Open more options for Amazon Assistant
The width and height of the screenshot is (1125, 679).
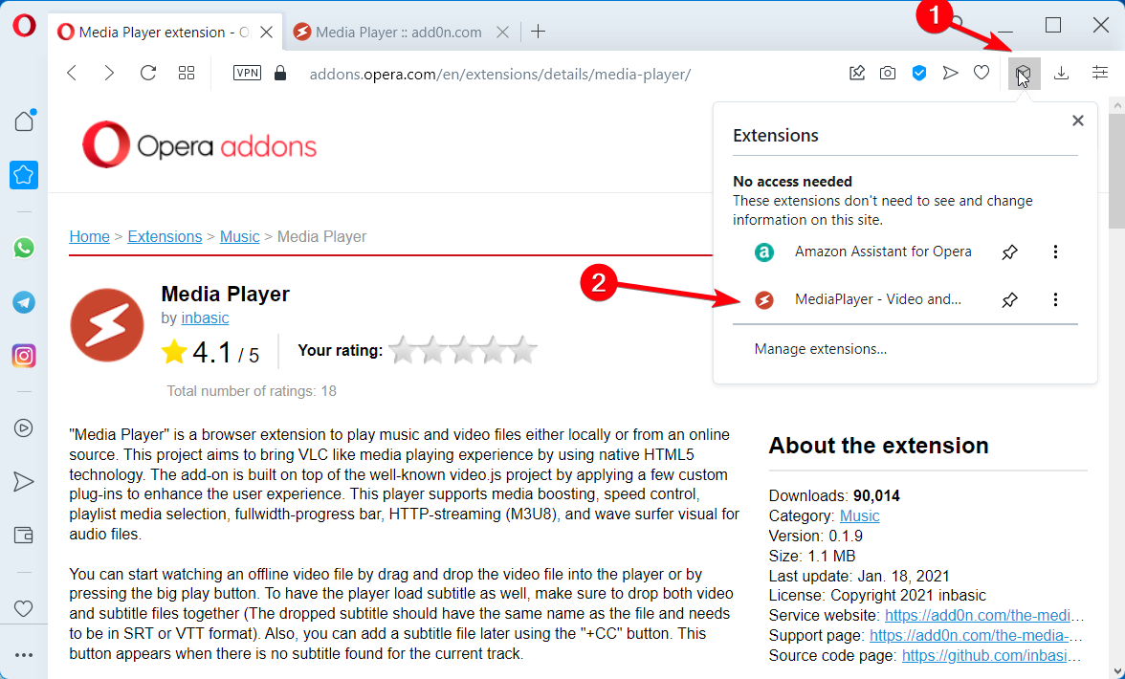point(1054,252)
